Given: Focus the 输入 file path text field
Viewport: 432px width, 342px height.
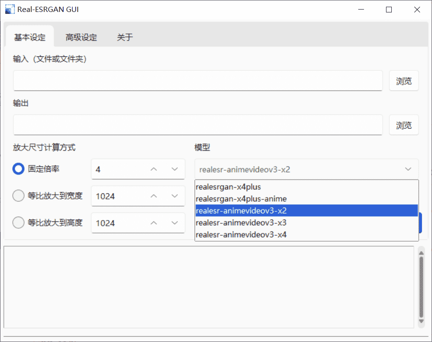Looking at the screenshot, I should click(x=197, y=81).
